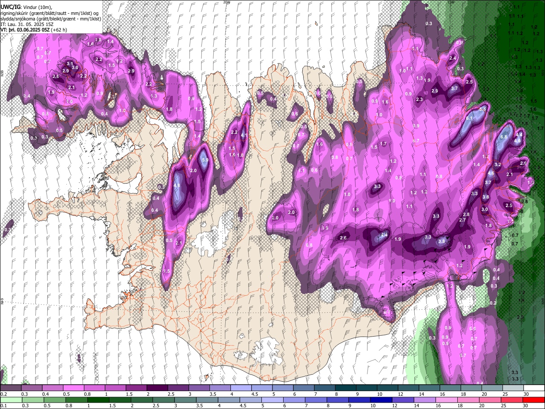The width and height of the screenshot is (545, 409).
Task: Click the 'VT: þri. 03.06.2025 05Z (+62 h)' line
Action: click(x=34, y=30)
